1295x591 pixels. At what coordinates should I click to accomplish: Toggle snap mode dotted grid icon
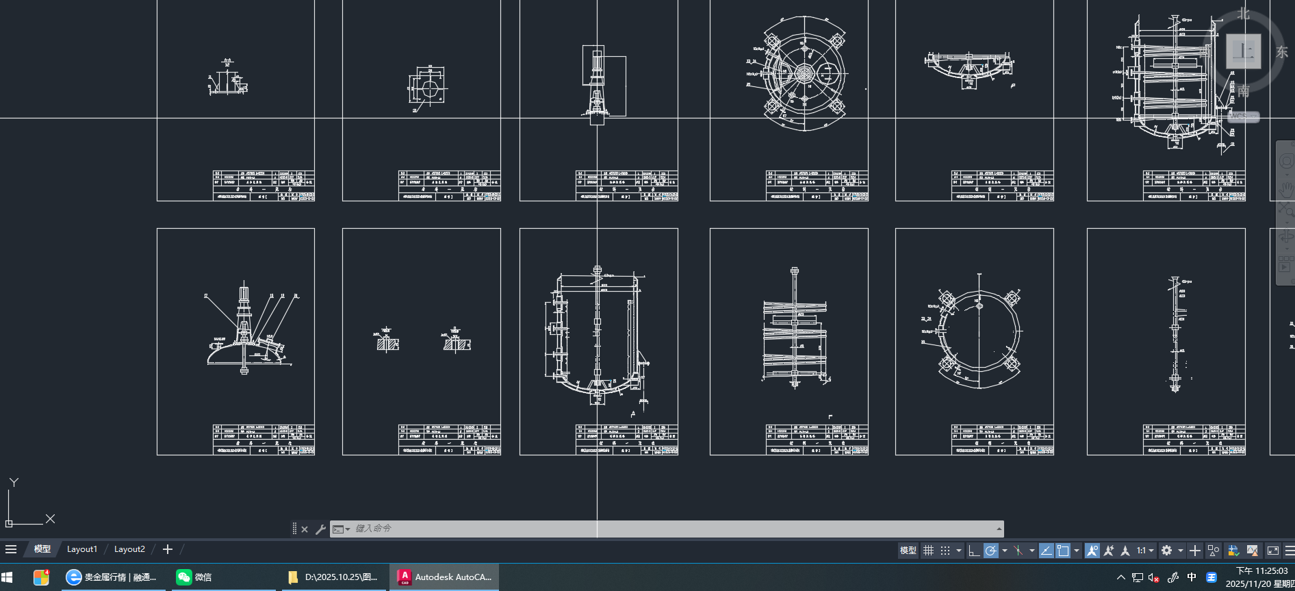[x=945, y=551]
